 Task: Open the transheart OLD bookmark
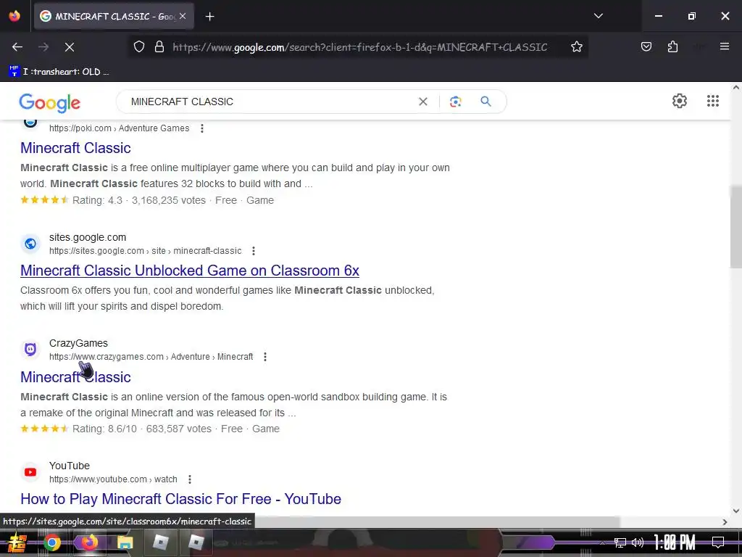click(x=59, y=72)
